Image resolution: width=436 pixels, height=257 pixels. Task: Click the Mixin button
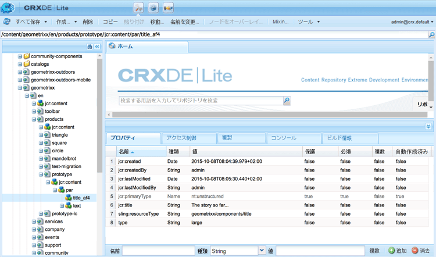280,22
